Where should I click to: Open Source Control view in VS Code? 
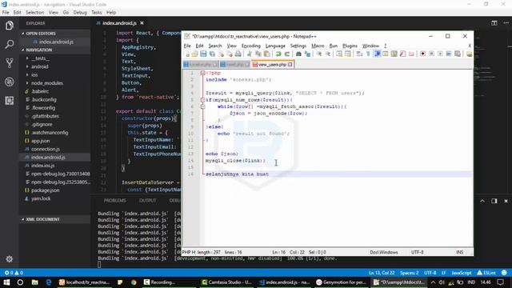[9, 62]
